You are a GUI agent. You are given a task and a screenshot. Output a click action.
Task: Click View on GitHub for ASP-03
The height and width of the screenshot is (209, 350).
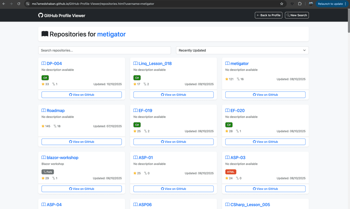click(265, 189)
